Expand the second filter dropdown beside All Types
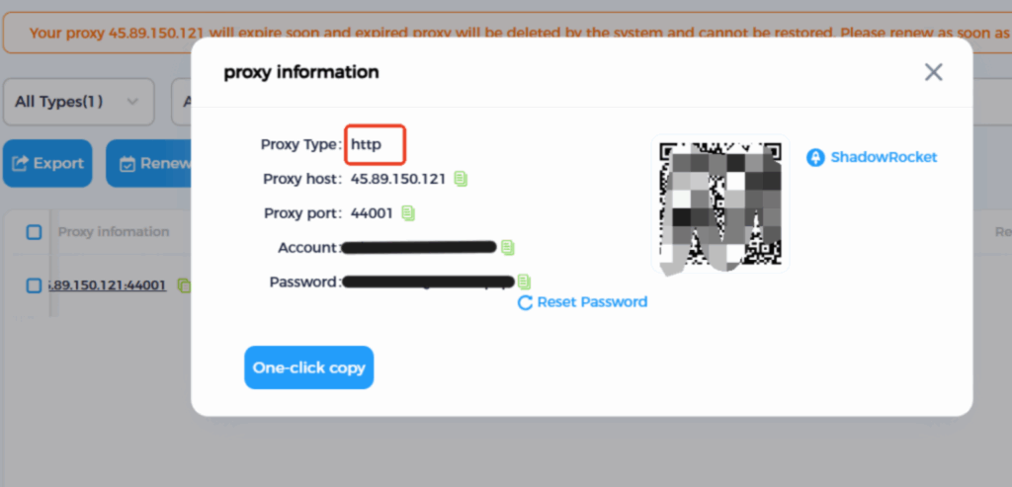 182,102
